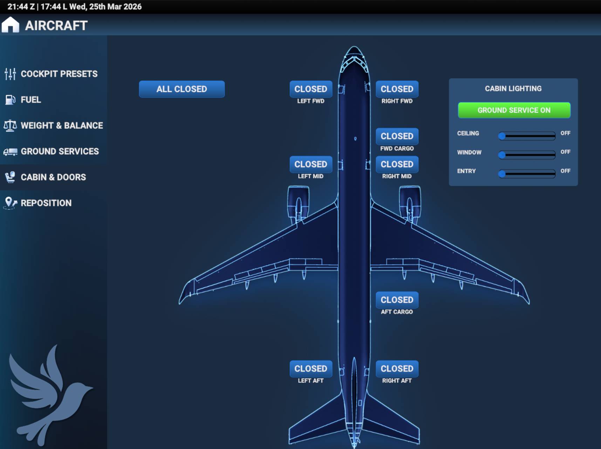Select the Fuel page using the fuel pump icon
Screen dimensions: 601x449
pyautogui.click(x=10, y=100)
